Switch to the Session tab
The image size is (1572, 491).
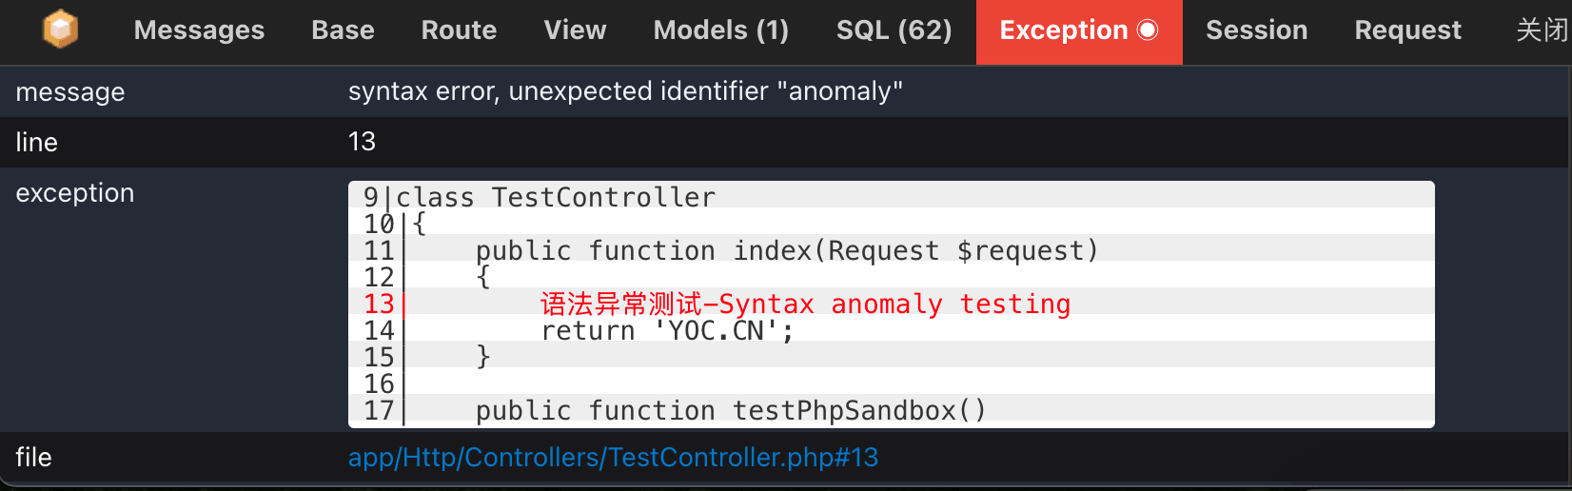pos(1256,30)
